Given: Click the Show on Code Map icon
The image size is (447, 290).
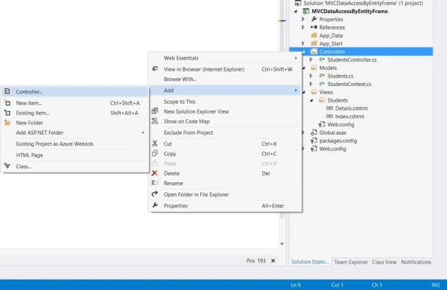Looking at the screenshot, I should [155, 121].
